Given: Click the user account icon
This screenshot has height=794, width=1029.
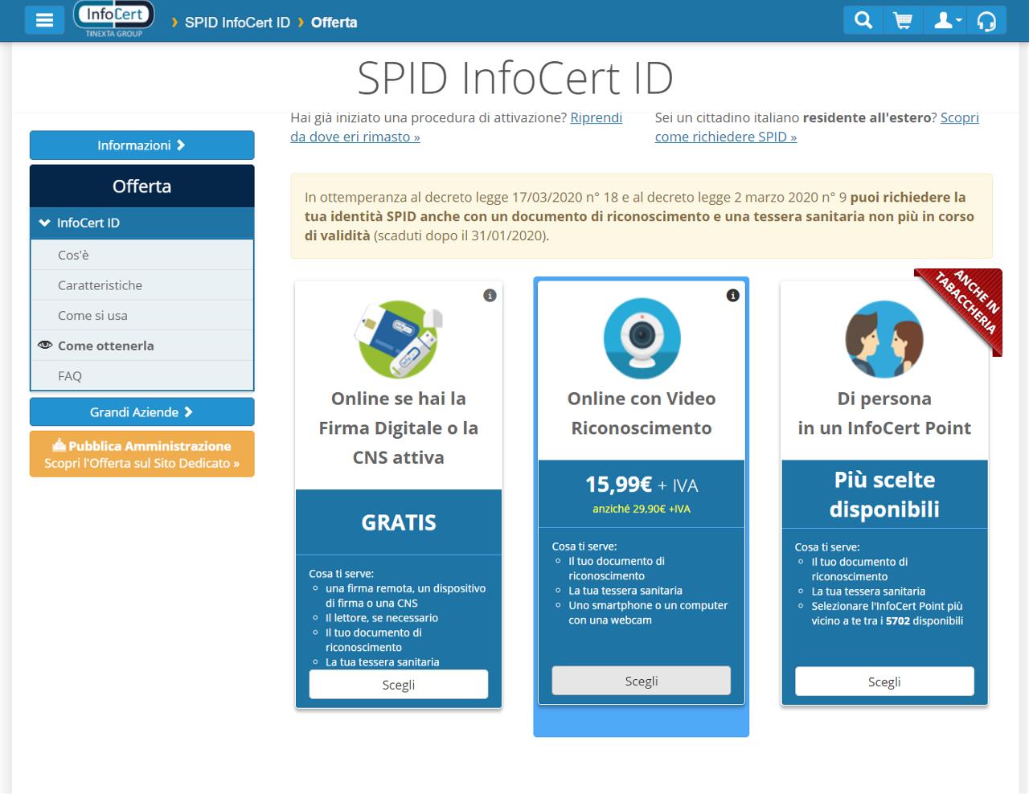Looking at the screenshot, I should coord(941,19).
